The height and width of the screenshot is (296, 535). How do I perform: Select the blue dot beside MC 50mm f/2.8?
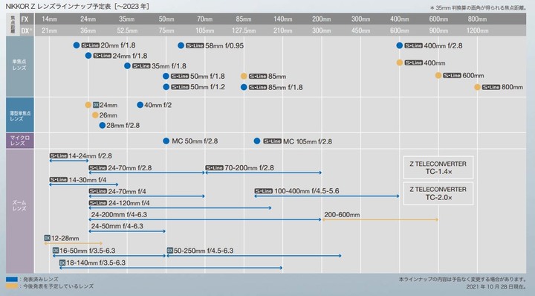click(166, 141)
